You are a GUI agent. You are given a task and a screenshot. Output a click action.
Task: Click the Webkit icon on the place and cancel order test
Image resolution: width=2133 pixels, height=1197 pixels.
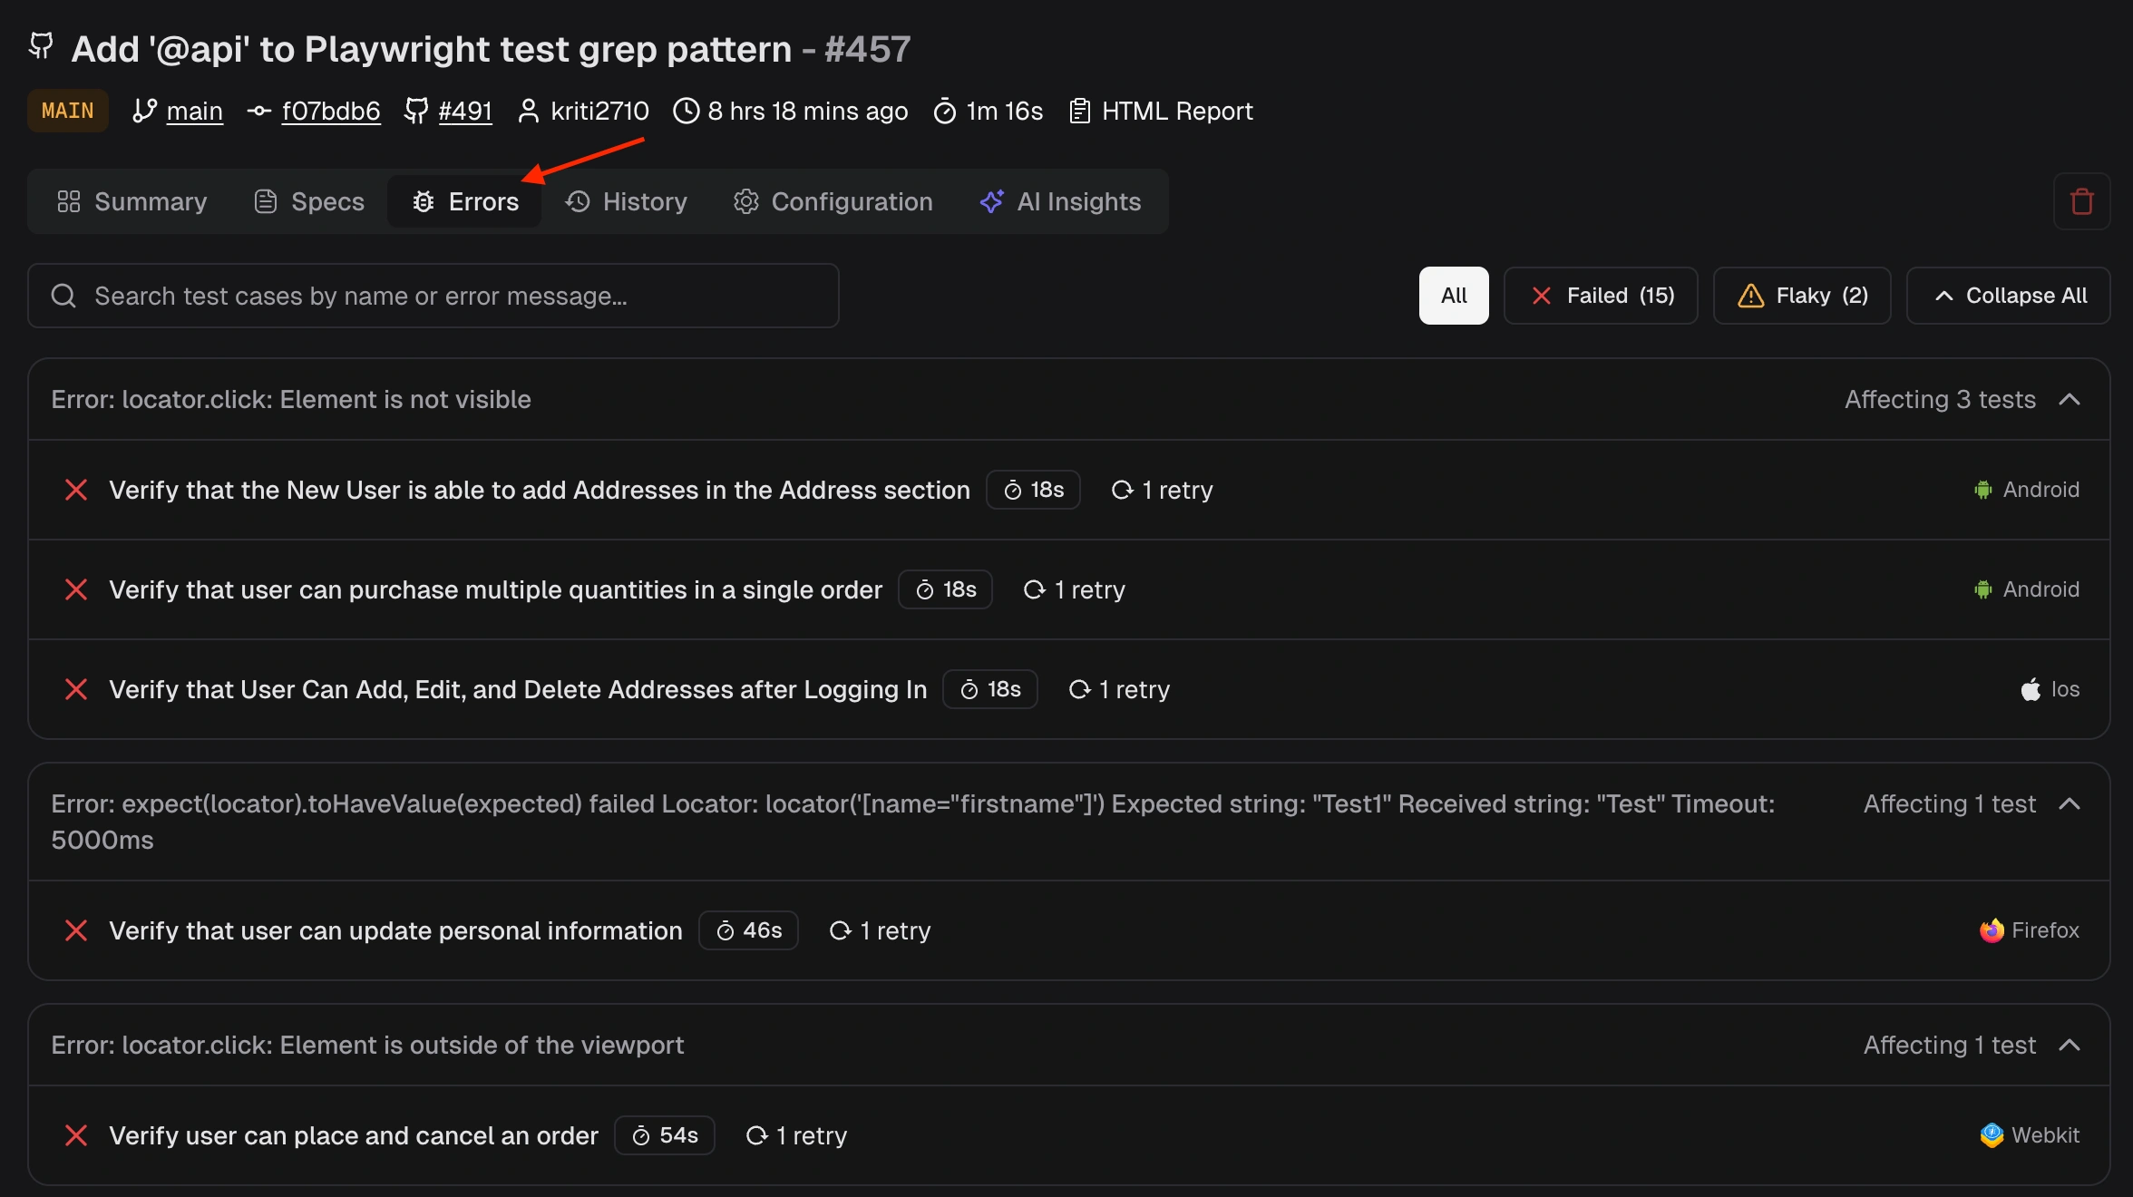1992,1135
